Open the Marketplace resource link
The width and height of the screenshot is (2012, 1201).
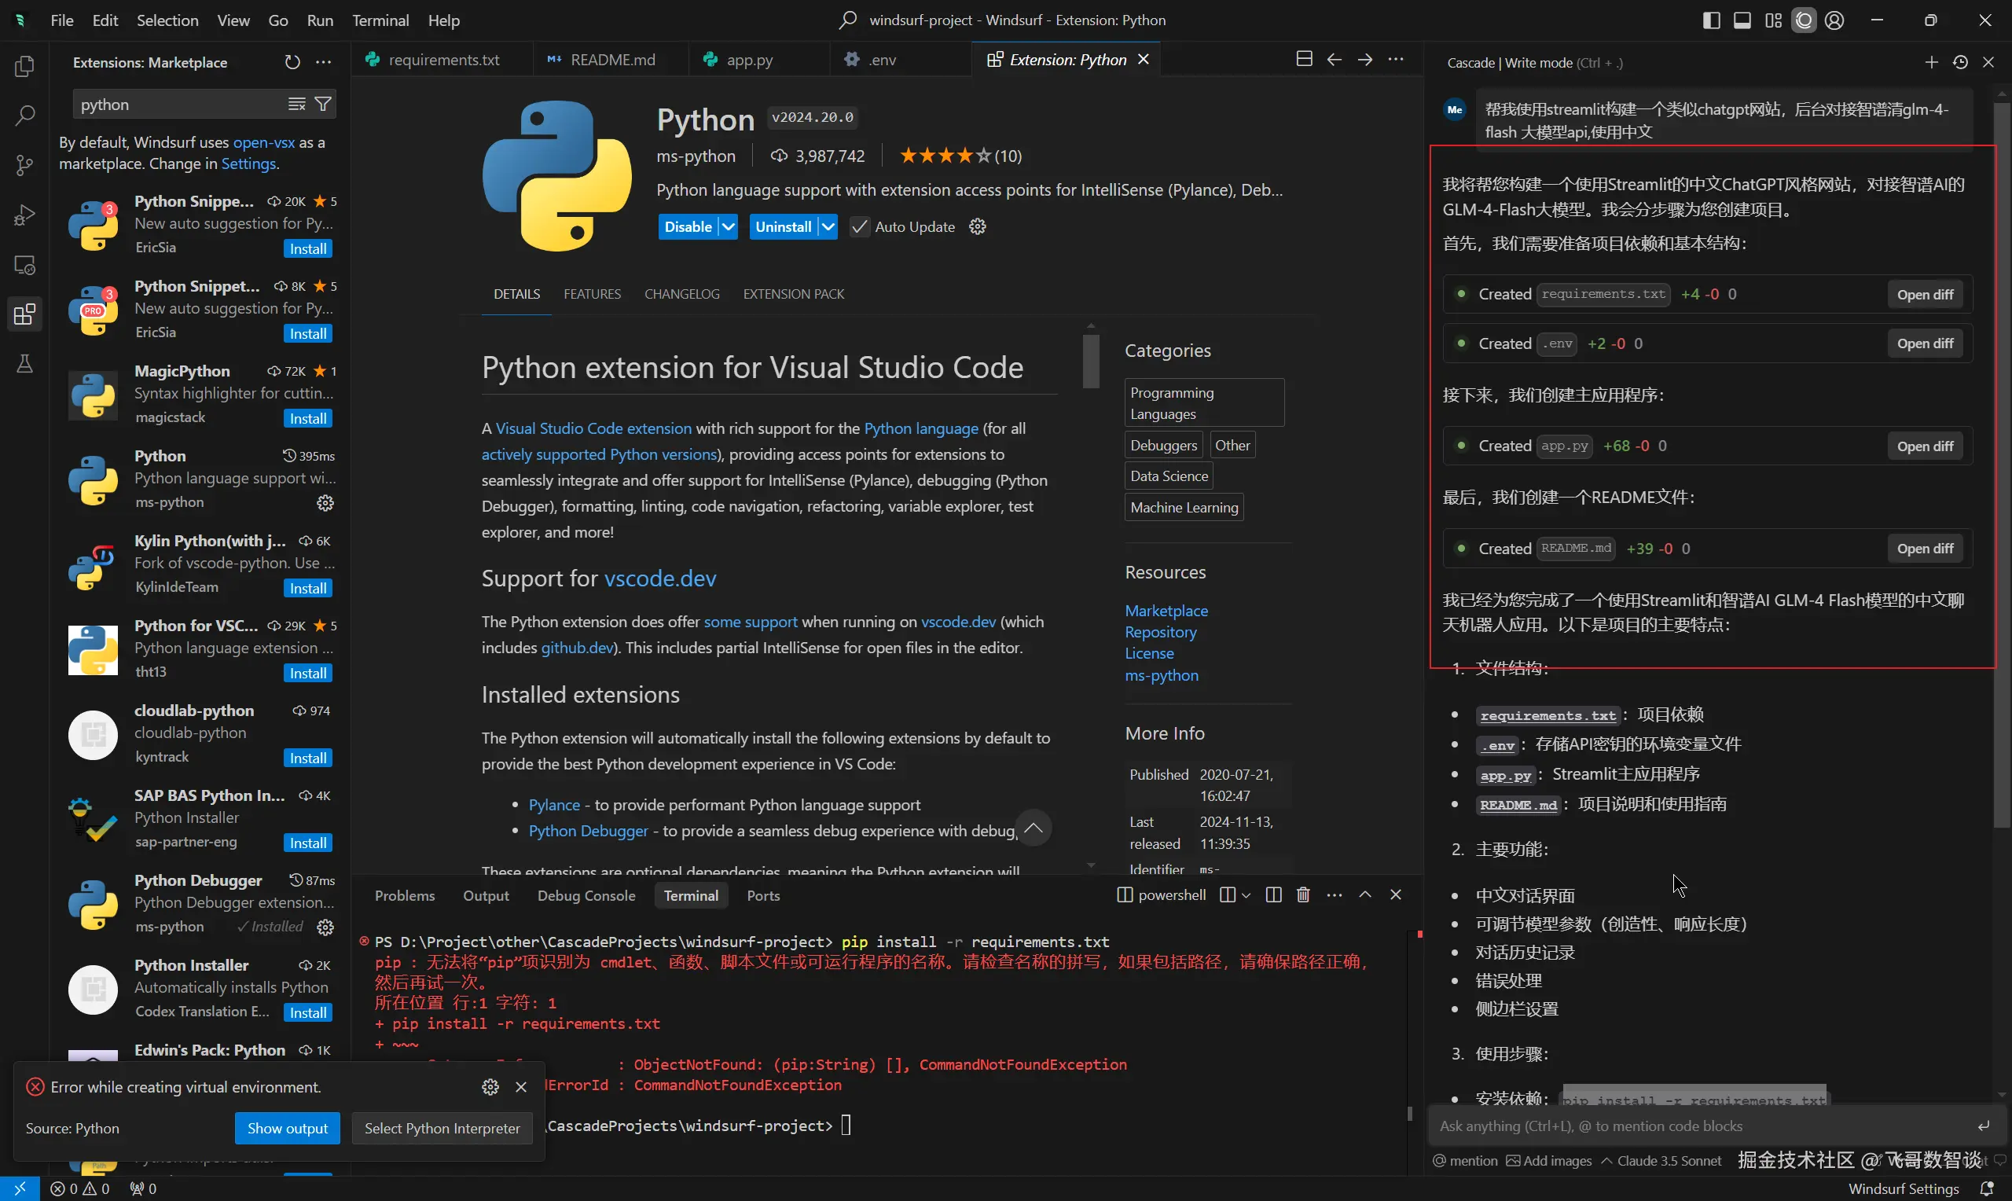tap(1166, 610)
